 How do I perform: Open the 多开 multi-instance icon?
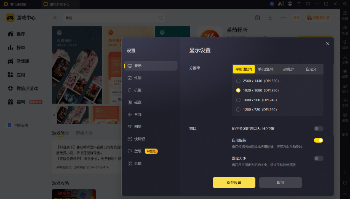[345, 88]
